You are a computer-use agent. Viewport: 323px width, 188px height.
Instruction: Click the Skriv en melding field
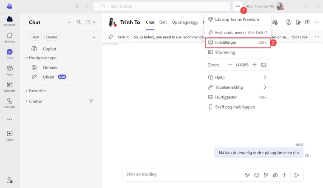(181, 174)
